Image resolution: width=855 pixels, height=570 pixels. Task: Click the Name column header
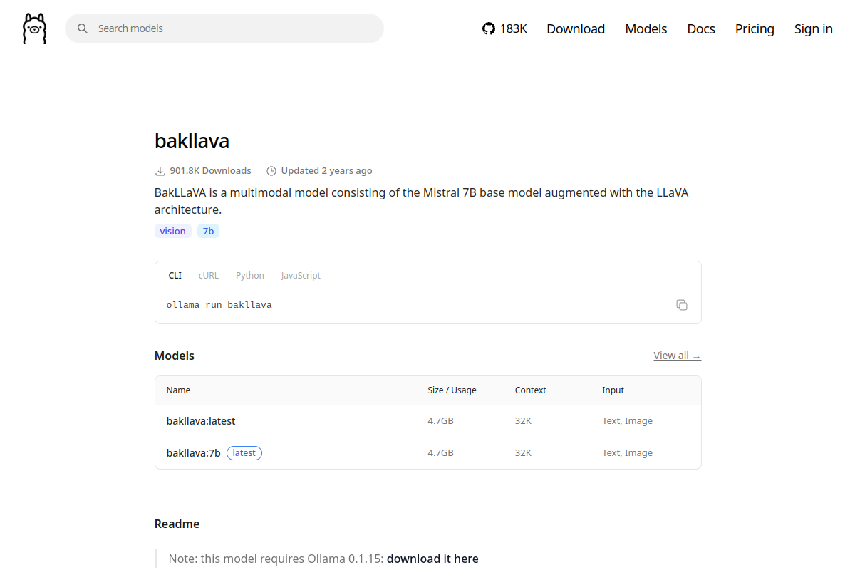pos(179,390)
